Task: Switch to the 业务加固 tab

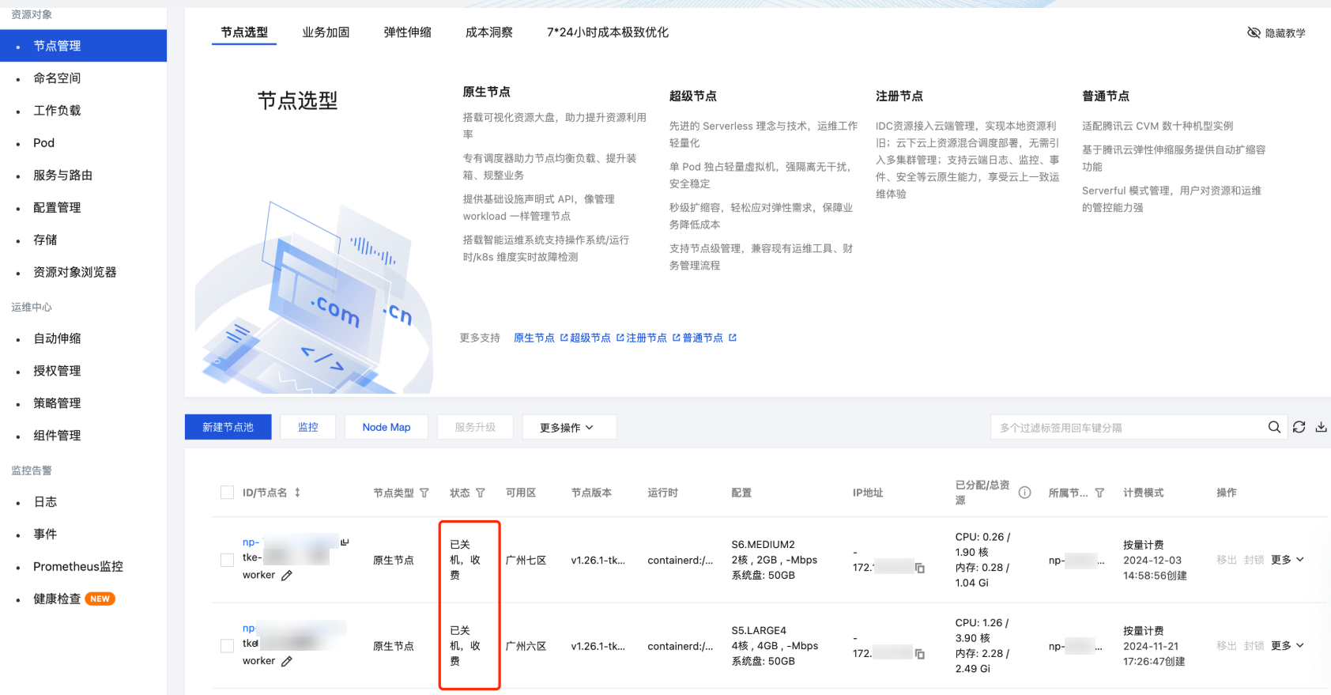Action: pos(326,32)
